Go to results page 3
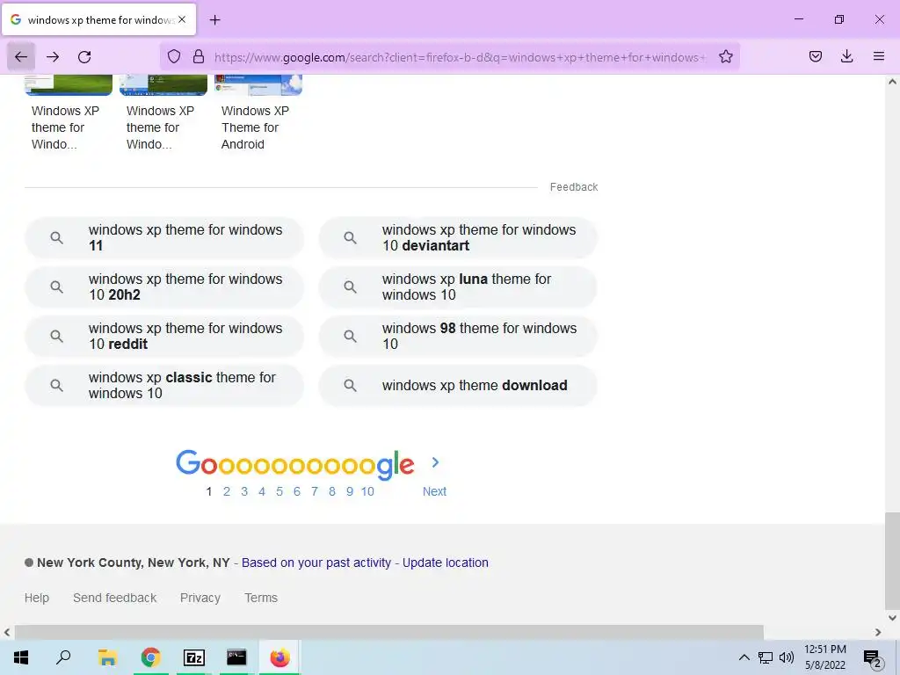This screenshot has height=675, width=900. (x=244, y=491)
